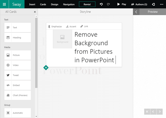Open the more options ellipsis menu
Viewport: 166px width, 118px height.
(161, 5)
